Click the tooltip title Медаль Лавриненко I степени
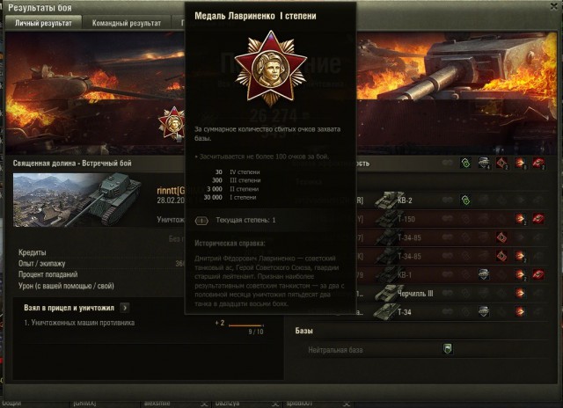Viewport: 563px width, 408px height. point(255,16)
